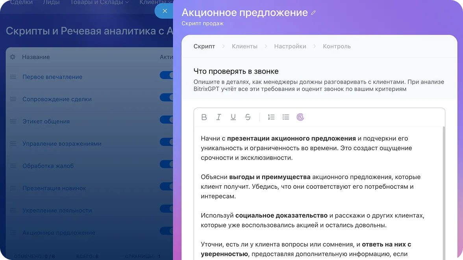Open the Первое впечатление script
The width and height of the screenshot is (463, 260).
[52, 77]
